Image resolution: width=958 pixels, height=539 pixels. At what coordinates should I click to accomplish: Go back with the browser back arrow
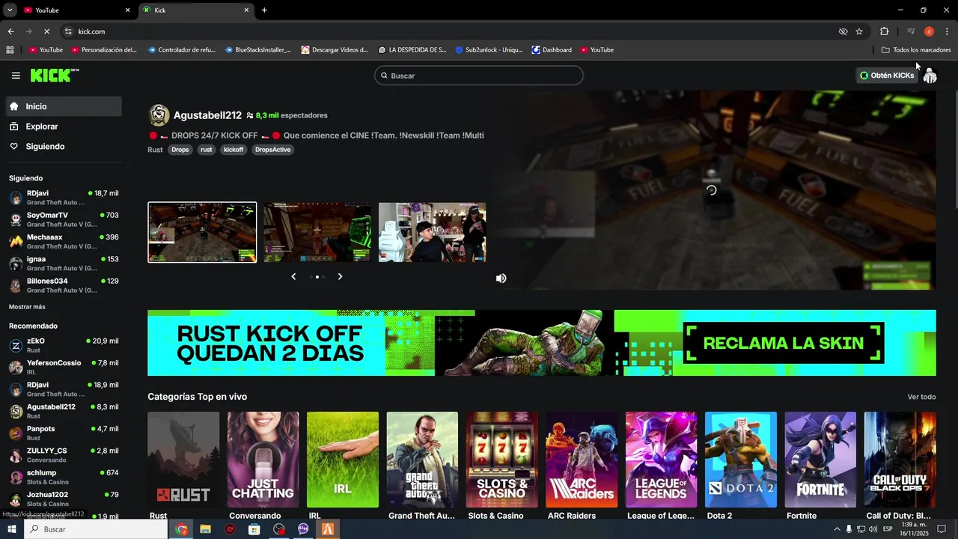[x=10, y=31]
